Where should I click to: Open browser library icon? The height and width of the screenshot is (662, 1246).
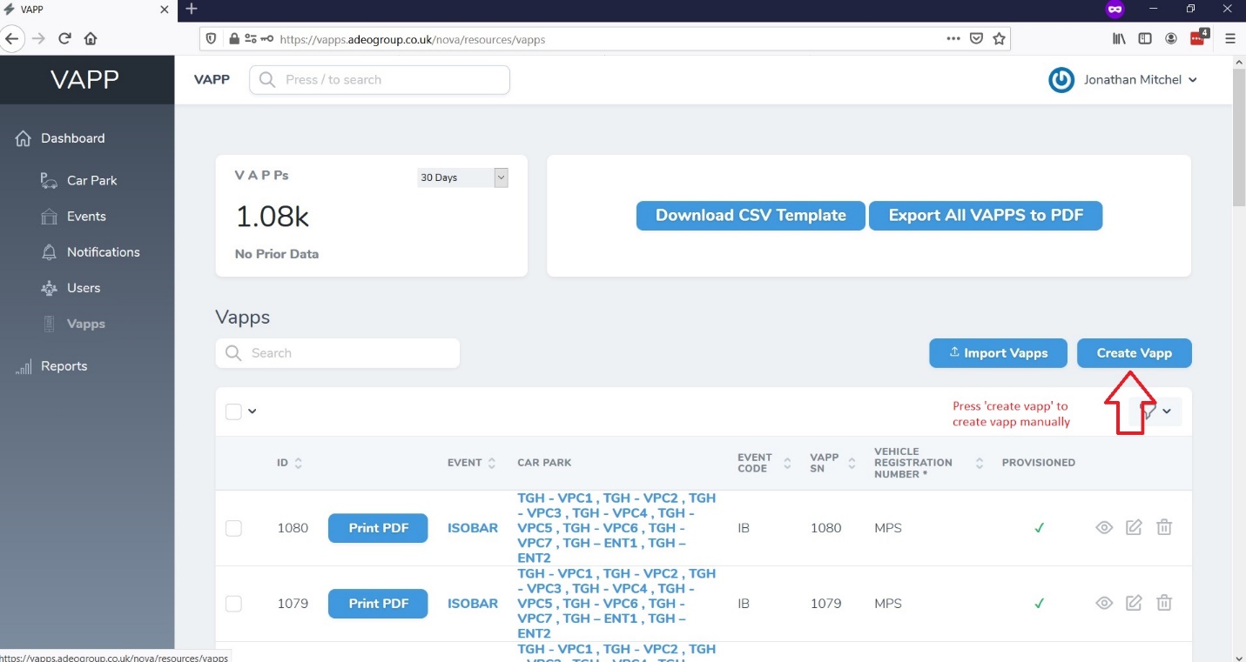tap(1120, 38)
